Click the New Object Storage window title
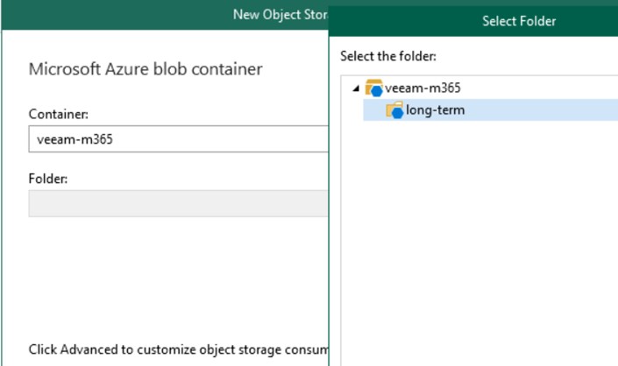The width and height of the screenshot is (618, 366). [281, 15]
